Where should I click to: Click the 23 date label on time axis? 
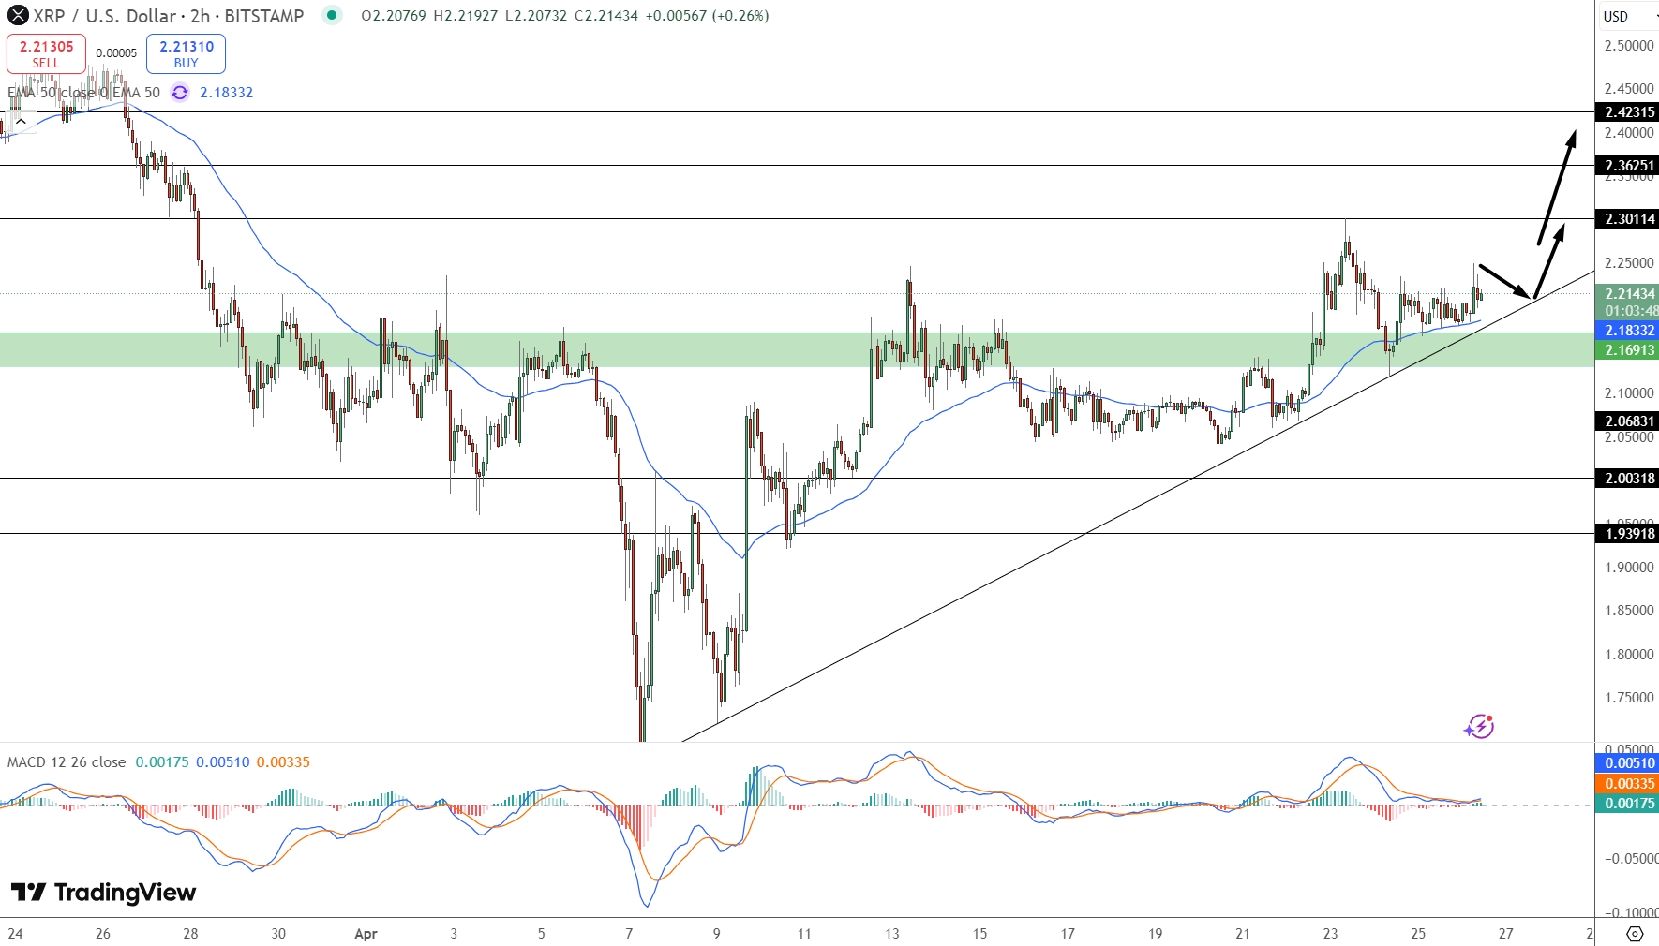tap(1331, 934)
